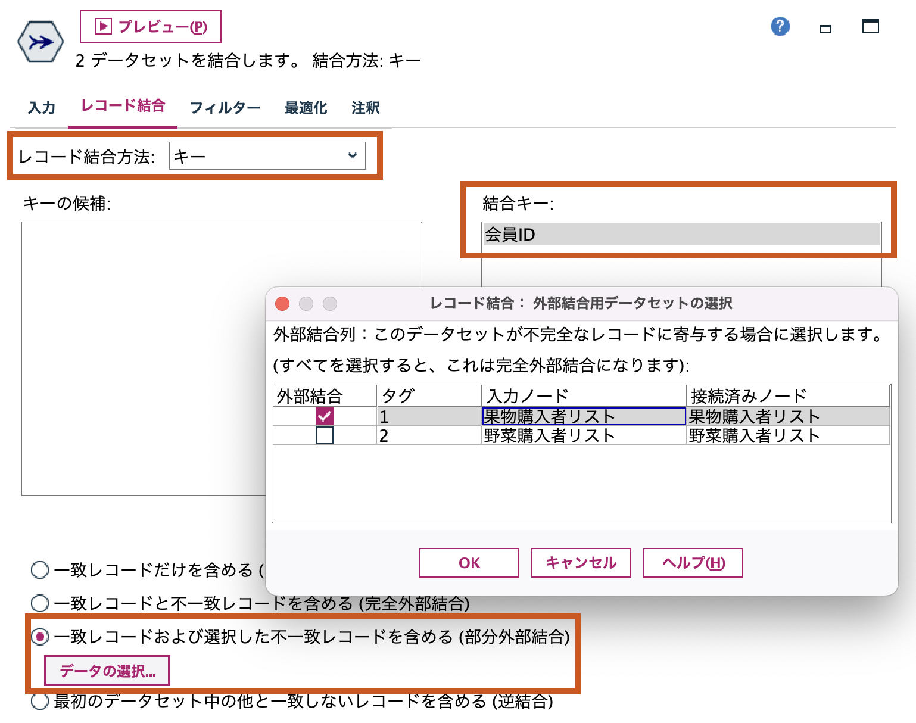Close the dialog with the red circle button

(282, 304)
